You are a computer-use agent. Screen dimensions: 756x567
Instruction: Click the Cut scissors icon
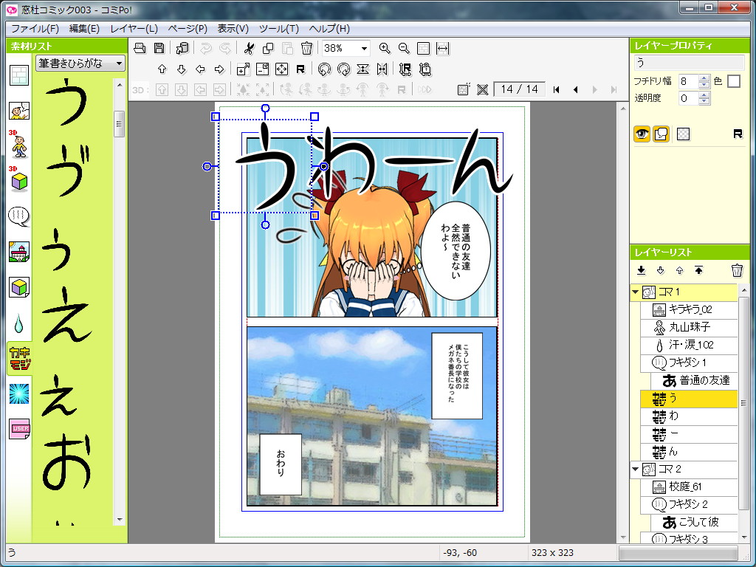click(249, 48)
